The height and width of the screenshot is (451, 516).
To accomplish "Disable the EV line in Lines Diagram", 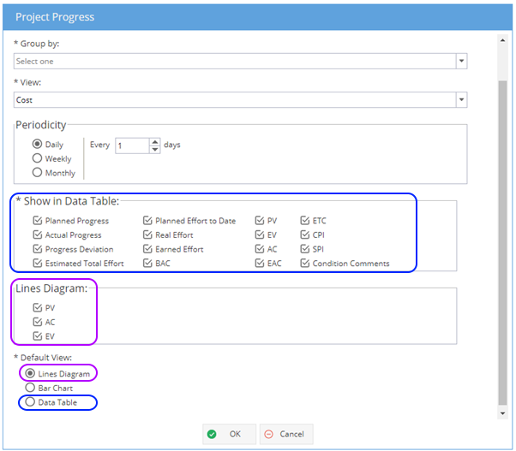I will coord(38,336).
